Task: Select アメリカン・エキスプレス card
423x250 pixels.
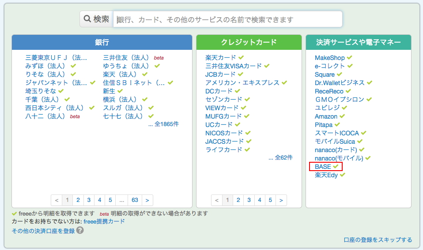Action: (242, 83)
